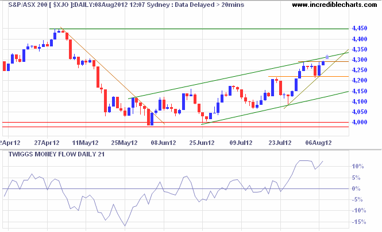Click the S&P/ASX 200 chart title
This screenshot has width=382, height=232.
click(x=126, y=5)
